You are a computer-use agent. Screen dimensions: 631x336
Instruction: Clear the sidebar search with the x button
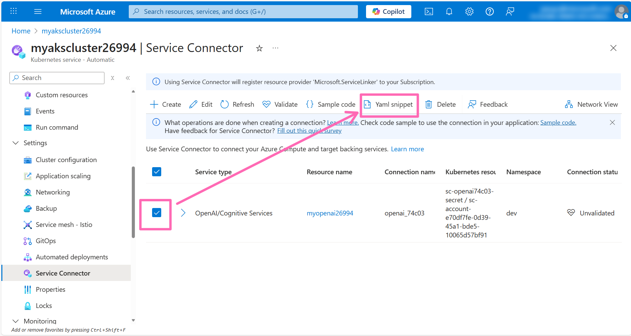pyautogui.click(x=113, y=78)
